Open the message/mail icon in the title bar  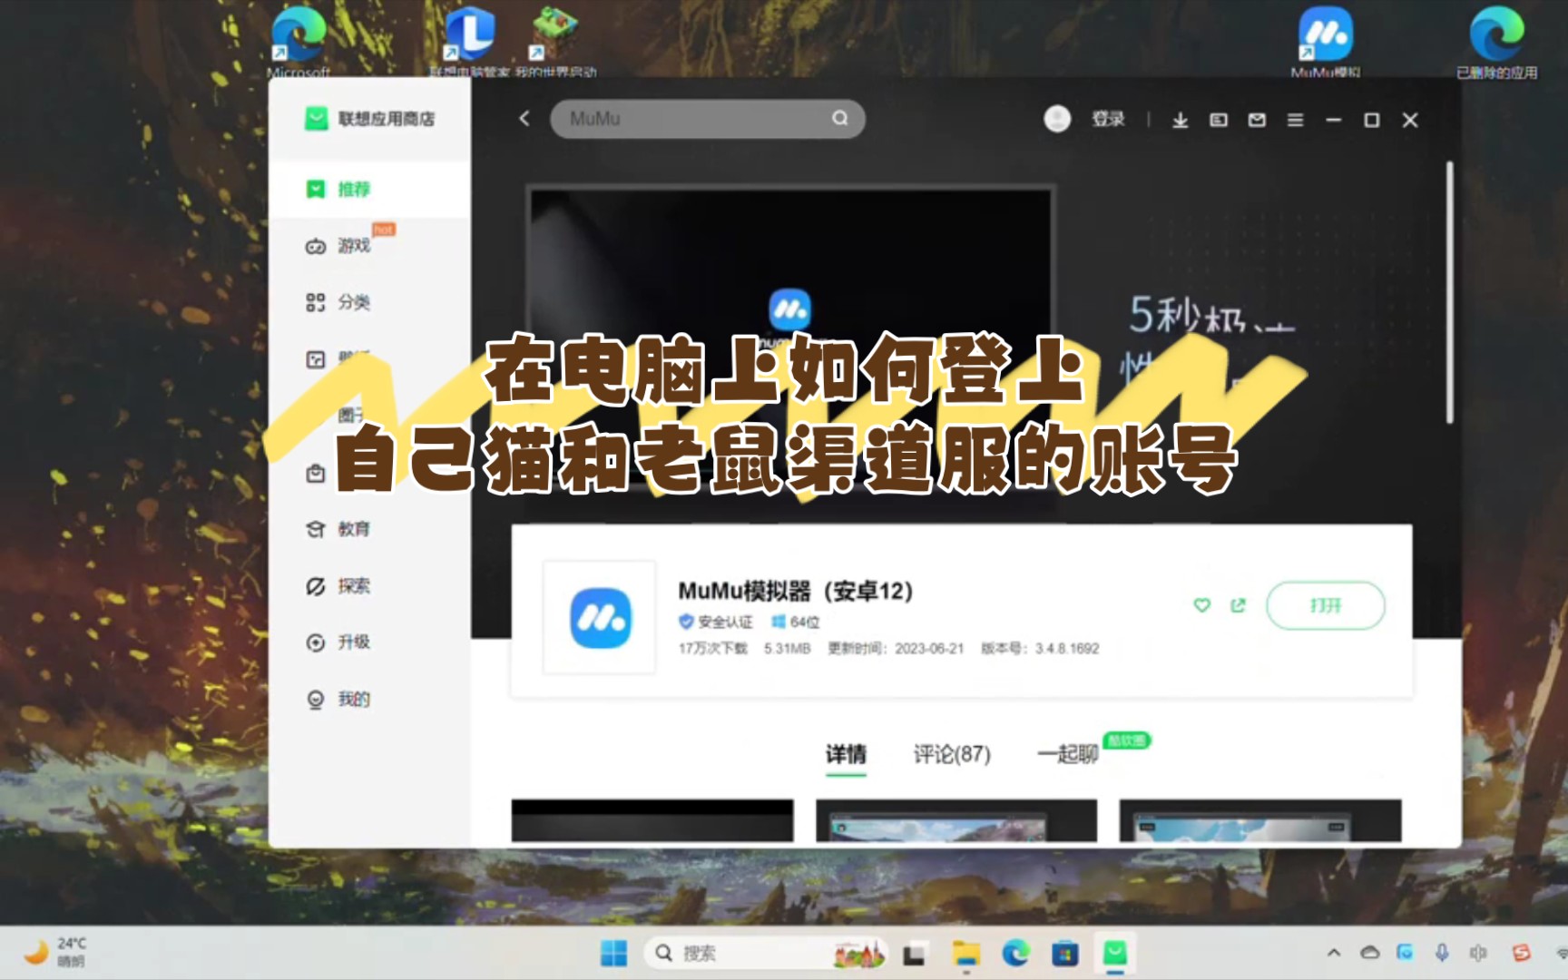tap(1257, 119)
